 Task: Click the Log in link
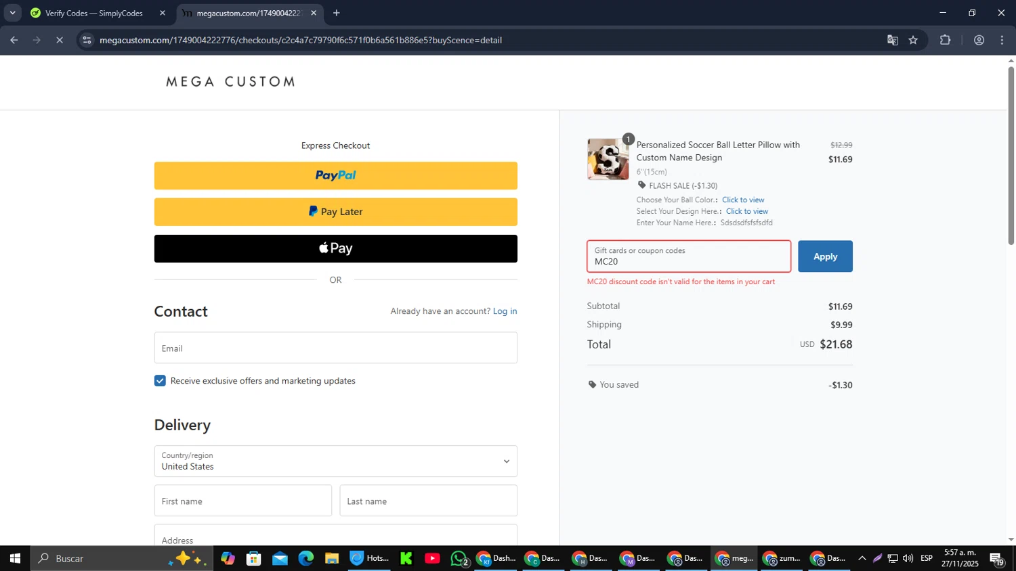505,311
